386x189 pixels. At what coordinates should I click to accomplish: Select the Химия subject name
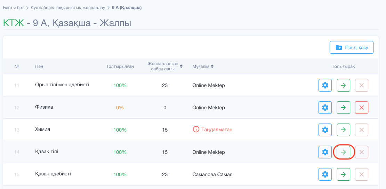point(42,129)
